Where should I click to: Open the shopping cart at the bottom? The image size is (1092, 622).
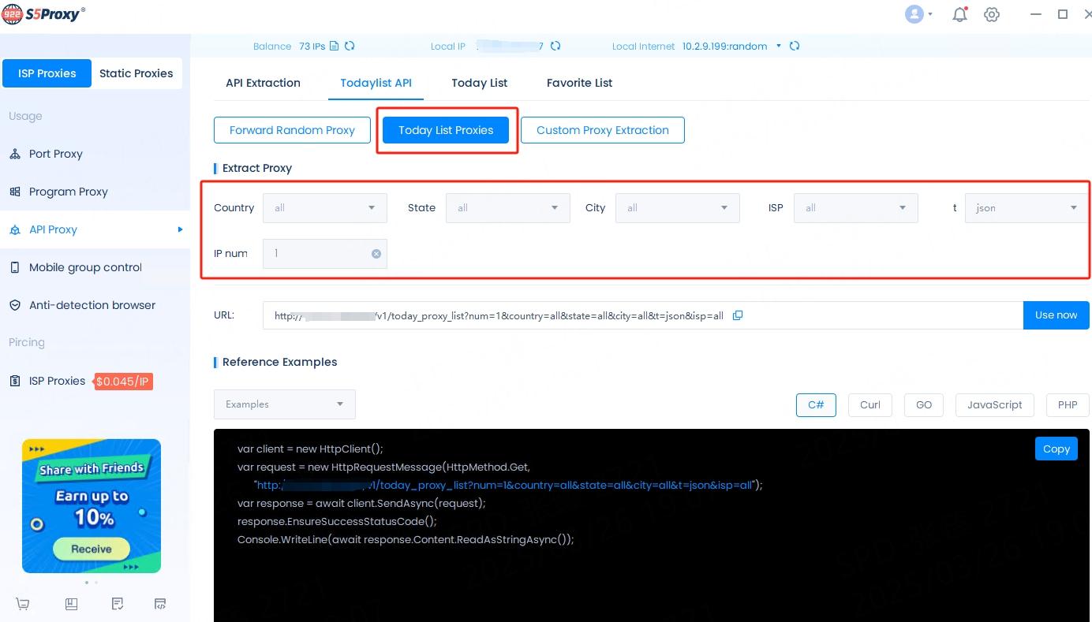click(x=22, y=603)
